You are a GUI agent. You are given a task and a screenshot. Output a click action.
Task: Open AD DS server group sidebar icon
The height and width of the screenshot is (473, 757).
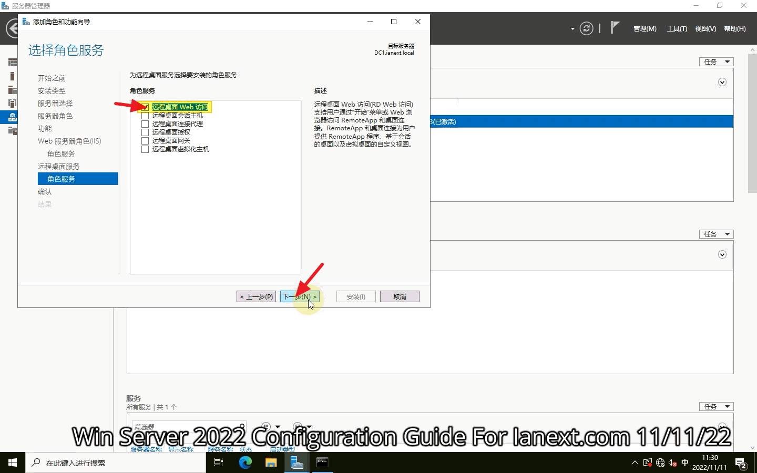(x=13, y=104)
